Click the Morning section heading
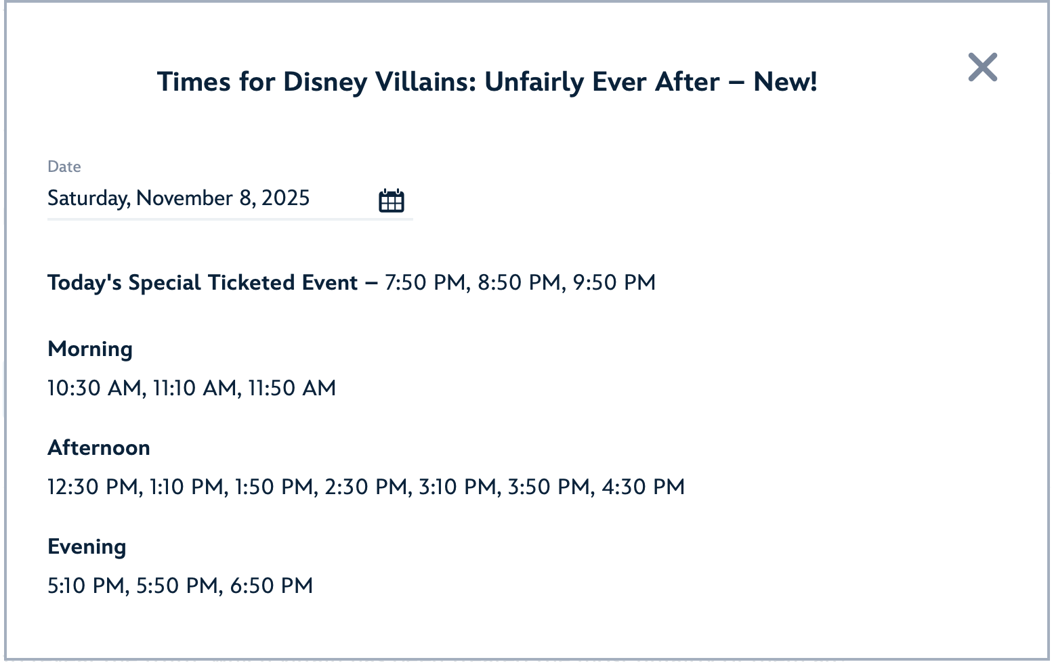1054x662 pixels. point(90,349)
